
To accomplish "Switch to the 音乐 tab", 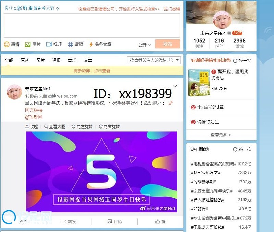I will [72, 60].
